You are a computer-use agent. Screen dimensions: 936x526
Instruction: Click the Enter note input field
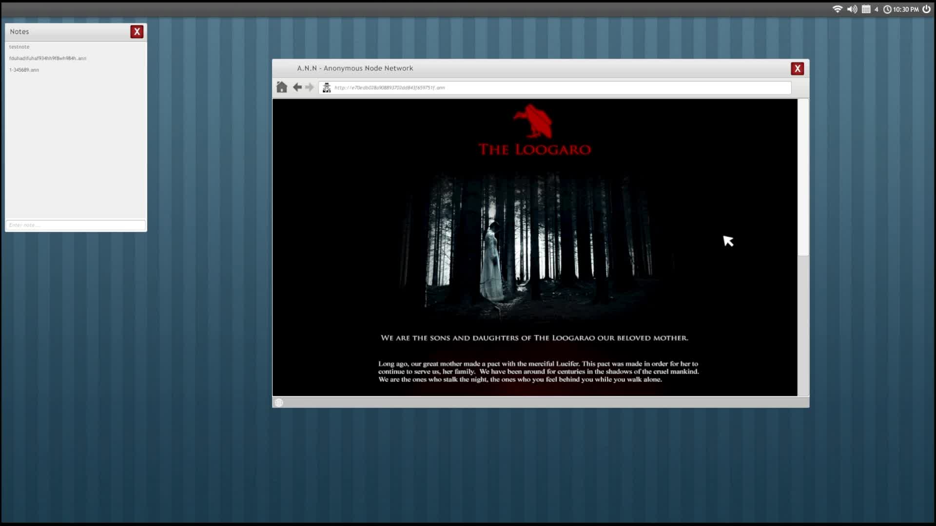point(76,225)
